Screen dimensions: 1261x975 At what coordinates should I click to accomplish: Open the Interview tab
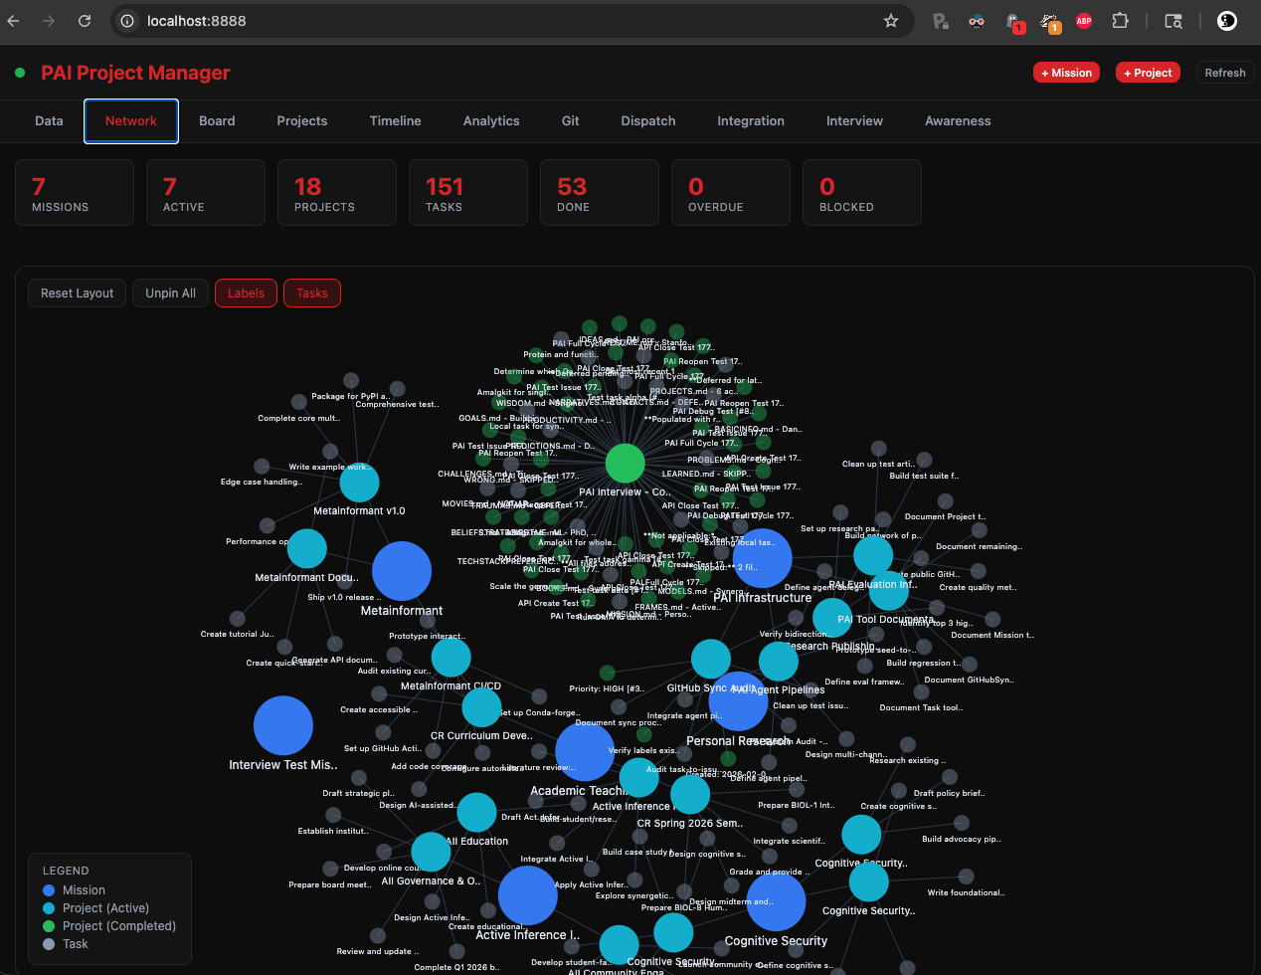pos(854,121)
